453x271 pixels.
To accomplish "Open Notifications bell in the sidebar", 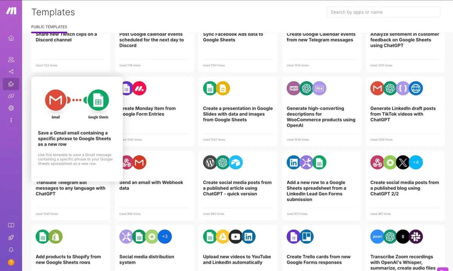I will pyautogui.click(x=11, y=250).
